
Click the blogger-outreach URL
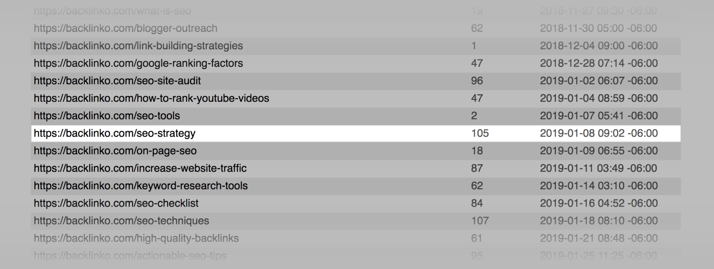tap(125, 29)
